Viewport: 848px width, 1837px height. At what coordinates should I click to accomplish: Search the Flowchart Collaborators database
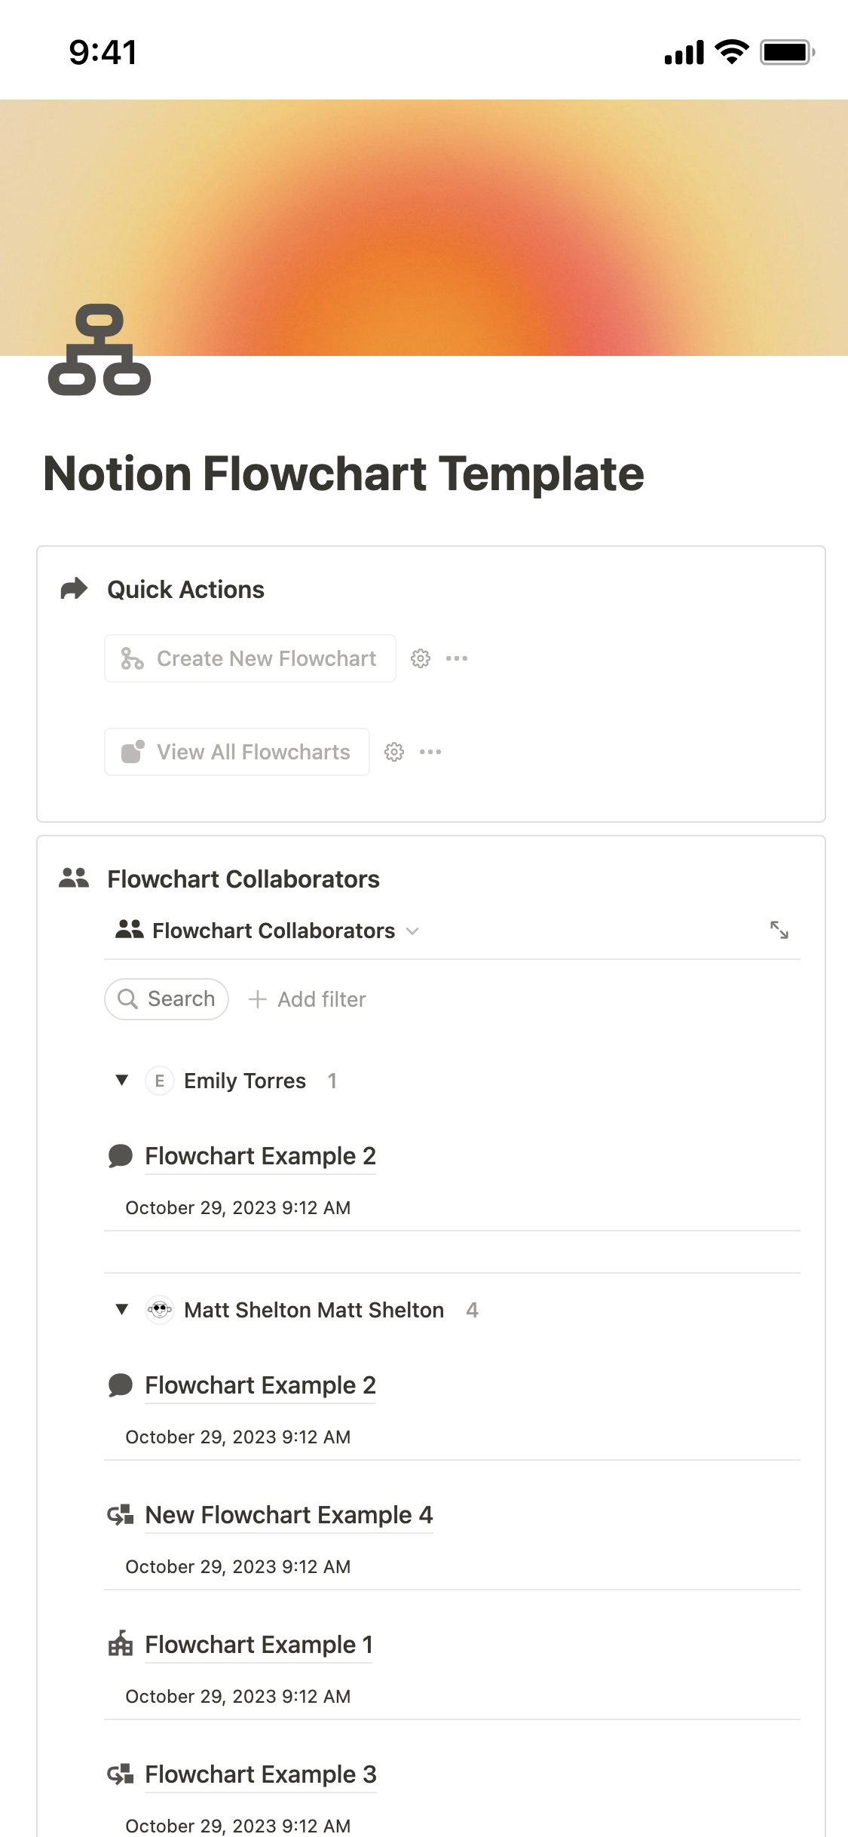(167, 999)
